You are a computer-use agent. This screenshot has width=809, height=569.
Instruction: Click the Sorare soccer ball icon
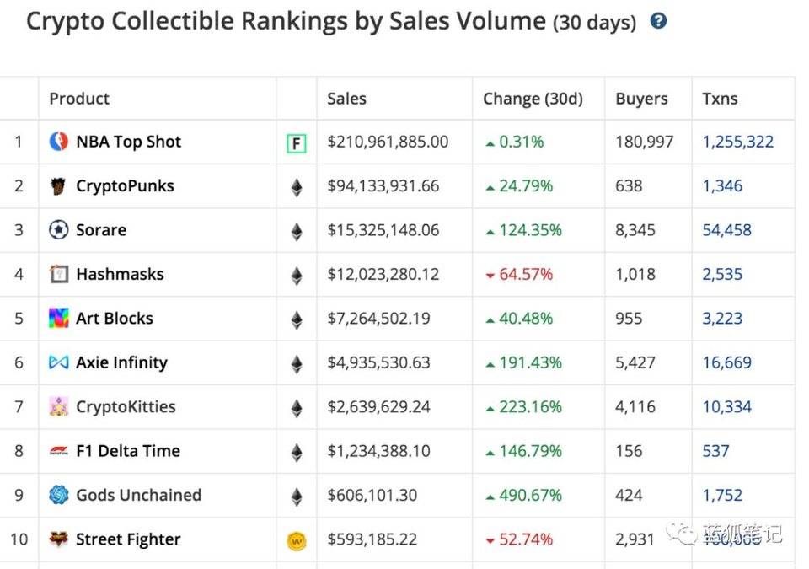[x=58, y=230]
